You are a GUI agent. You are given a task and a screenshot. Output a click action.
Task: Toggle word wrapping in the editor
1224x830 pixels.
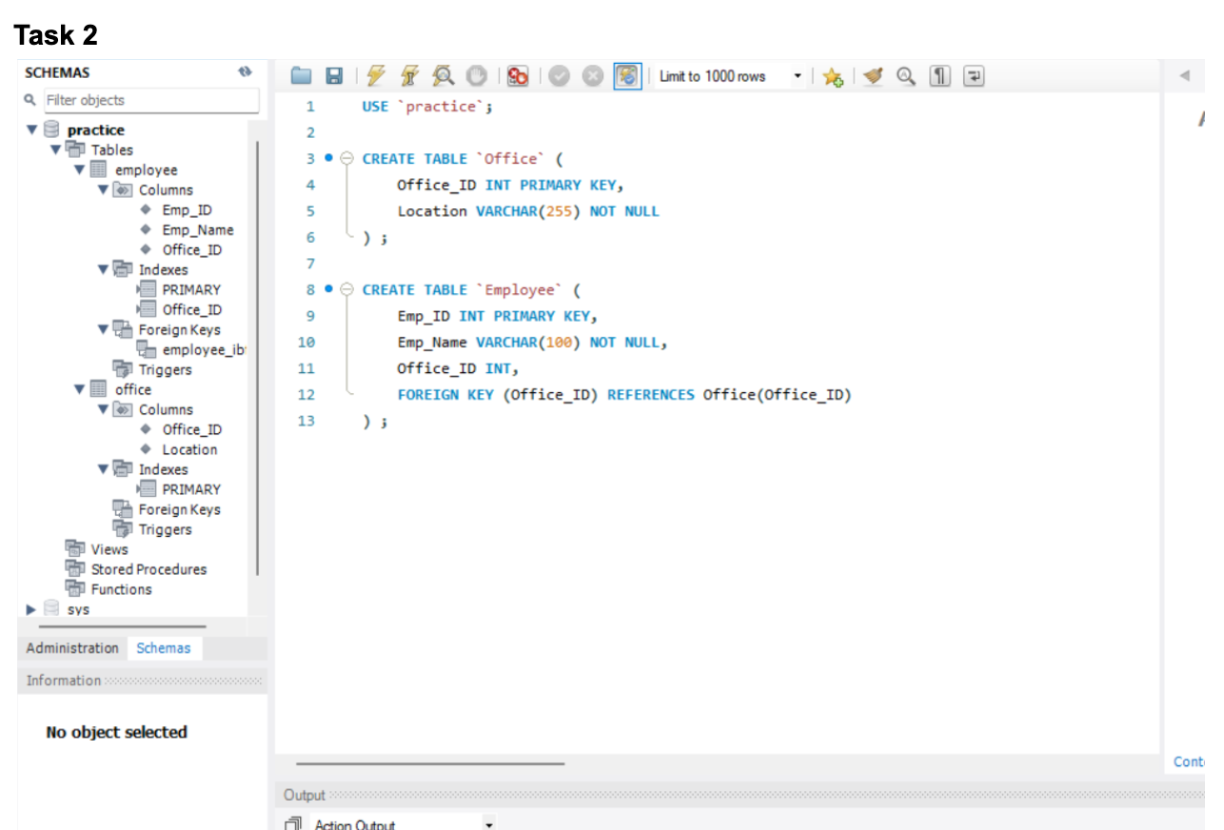click(x=973, y=76)
